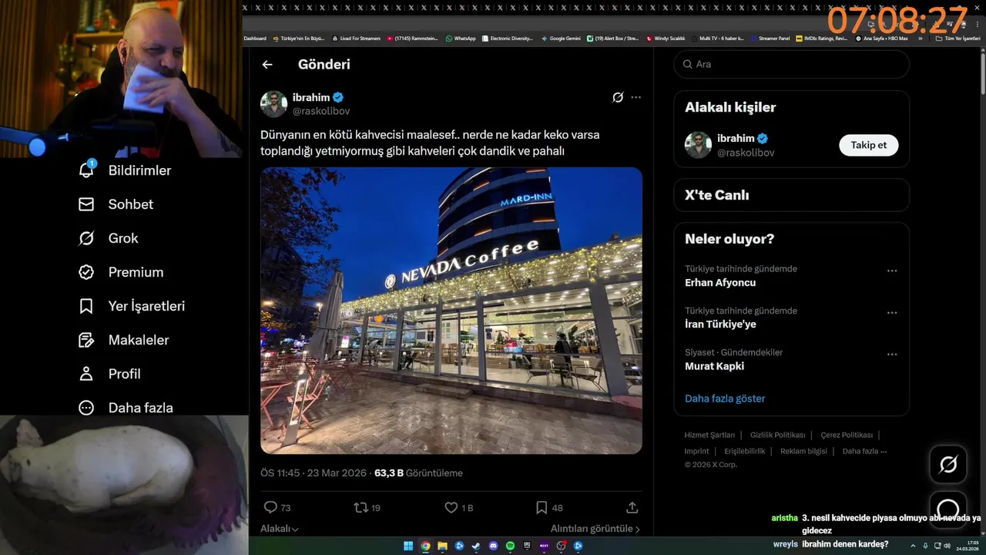Open File Explorer from the taskbar
Viewport: 986px width, 555px height.
click(442, 547)
